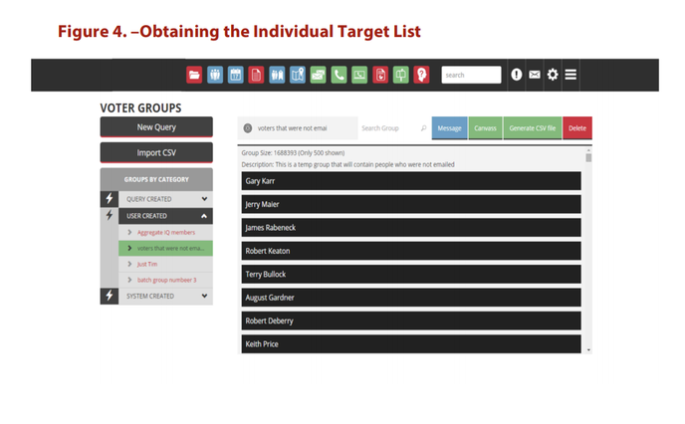The height and width of the screenshot is (424, 685).
Task: Open the red head question-mark help icon
Action: pos(421,75)
